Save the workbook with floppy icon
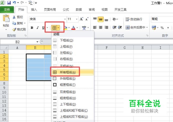The height and width of the screenshot is (122, 173). click(9, 3)
